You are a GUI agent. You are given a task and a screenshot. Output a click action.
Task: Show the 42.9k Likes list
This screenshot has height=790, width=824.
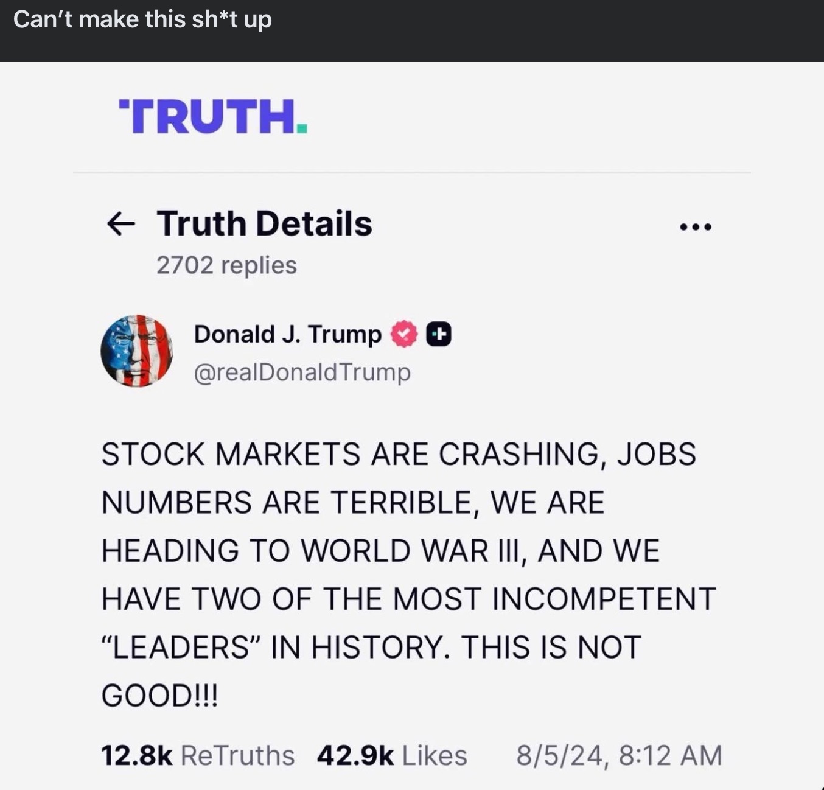tap(392, 755)
